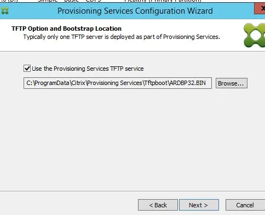Click the 'Use the Provisioning Services TFTP service' label

click(x=88, y=69)
